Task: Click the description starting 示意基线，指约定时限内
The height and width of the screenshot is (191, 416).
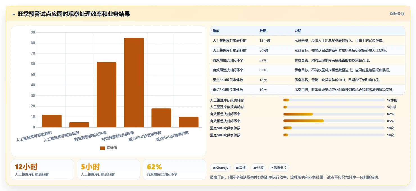Action: (x=333, y=60)
